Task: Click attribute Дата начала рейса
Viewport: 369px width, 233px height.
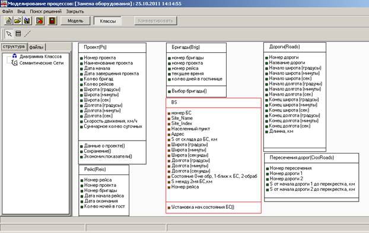Action: point(104,196)
